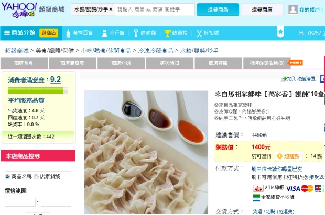
Task: Remove the 水餃/餛飩/炒手 search tag
Action: (x=111, y=9)
